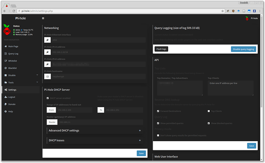Click the Top Clients exclusion textarea
265x163 pixels.
pyautogui.click(x=230, y=88)
